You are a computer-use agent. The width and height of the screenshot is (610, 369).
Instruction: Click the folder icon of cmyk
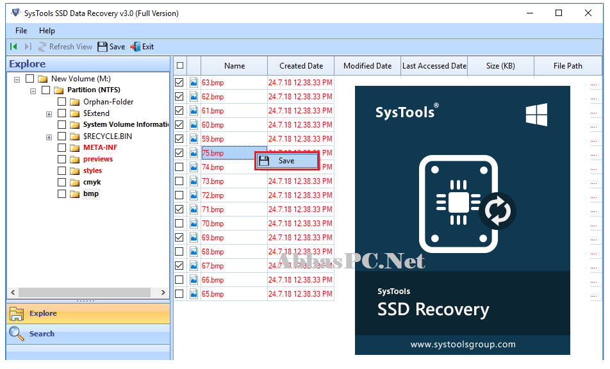point(75,183)
